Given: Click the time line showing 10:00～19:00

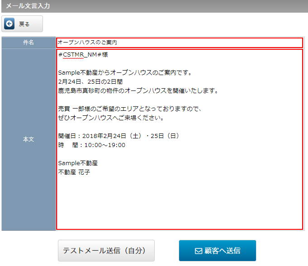Looking at the screenshot, I should (92, 145).
